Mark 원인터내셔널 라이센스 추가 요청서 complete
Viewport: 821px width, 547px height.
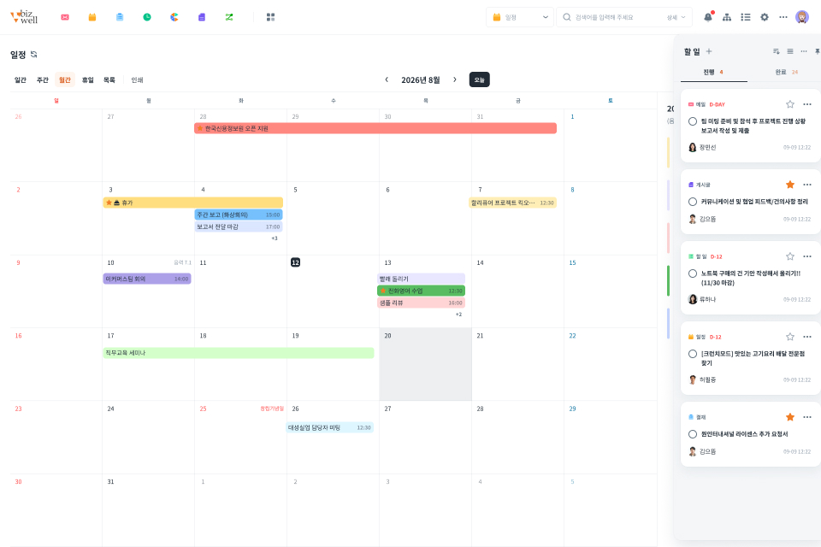[693, 434]
